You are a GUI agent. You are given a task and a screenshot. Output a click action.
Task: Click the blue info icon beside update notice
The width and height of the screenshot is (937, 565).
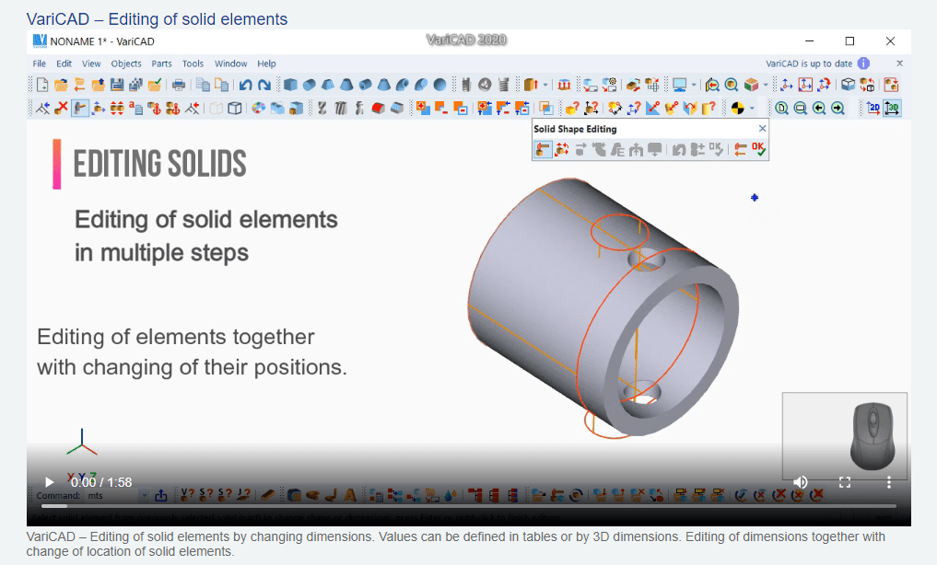[x=863, y=63]
